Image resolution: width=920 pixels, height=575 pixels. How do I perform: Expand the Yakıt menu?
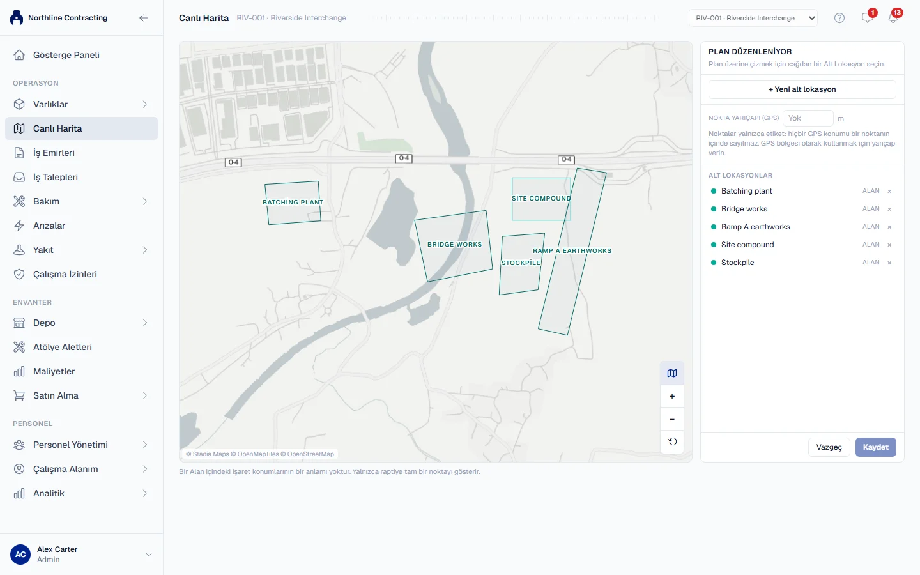(145, 250)
